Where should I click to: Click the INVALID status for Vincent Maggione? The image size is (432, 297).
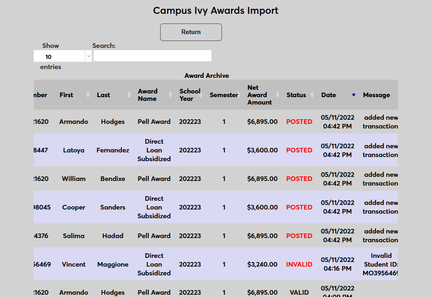click(299, 264)
